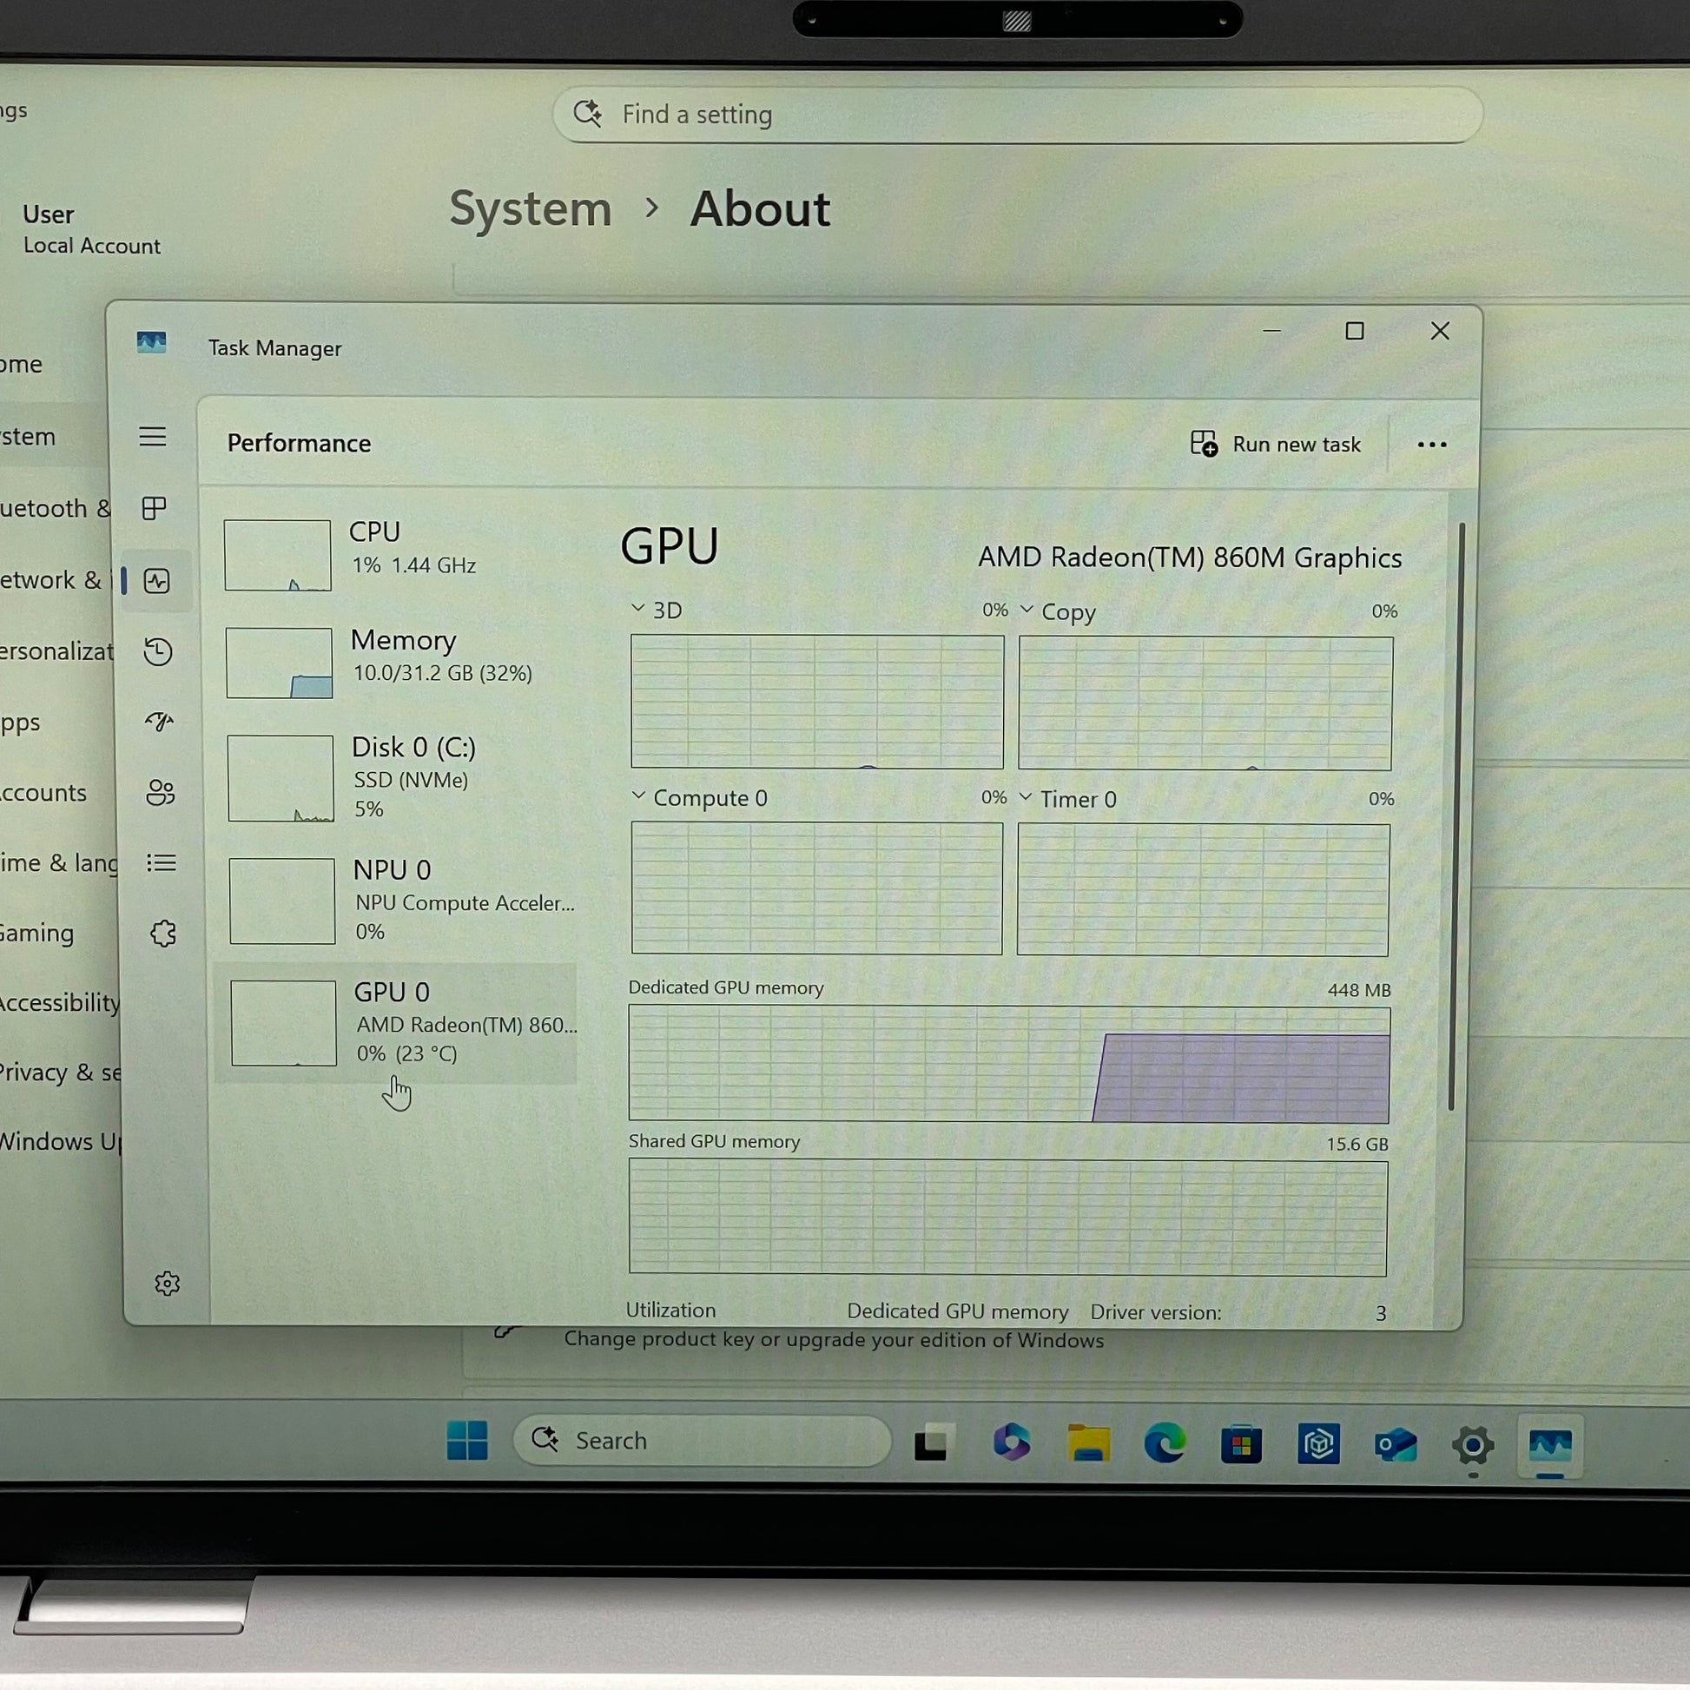
Task: Click the Run new task button
Action: click(1276, 445)
